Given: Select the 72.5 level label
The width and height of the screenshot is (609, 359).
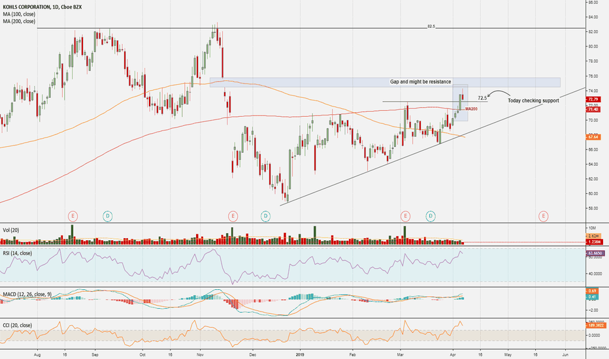Looking at the screenshot, I should (x=482, y=98).
